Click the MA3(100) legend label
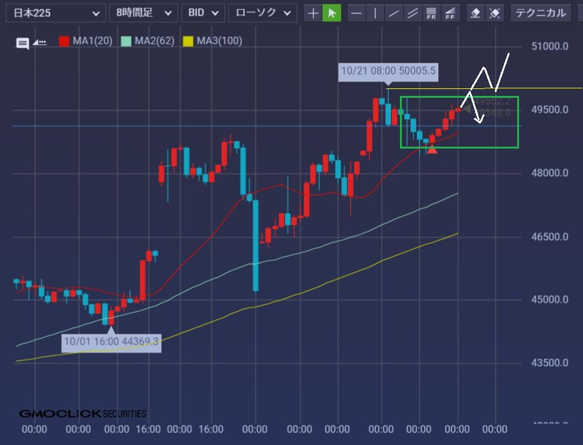 click(x=219, y=41)
